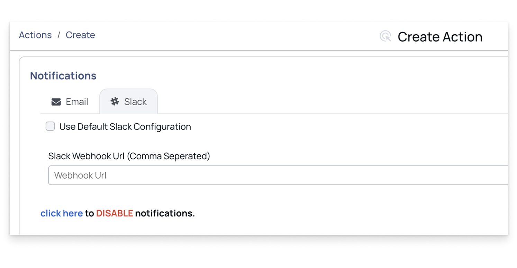Focus the Webhook Url input field

[277, 175]
